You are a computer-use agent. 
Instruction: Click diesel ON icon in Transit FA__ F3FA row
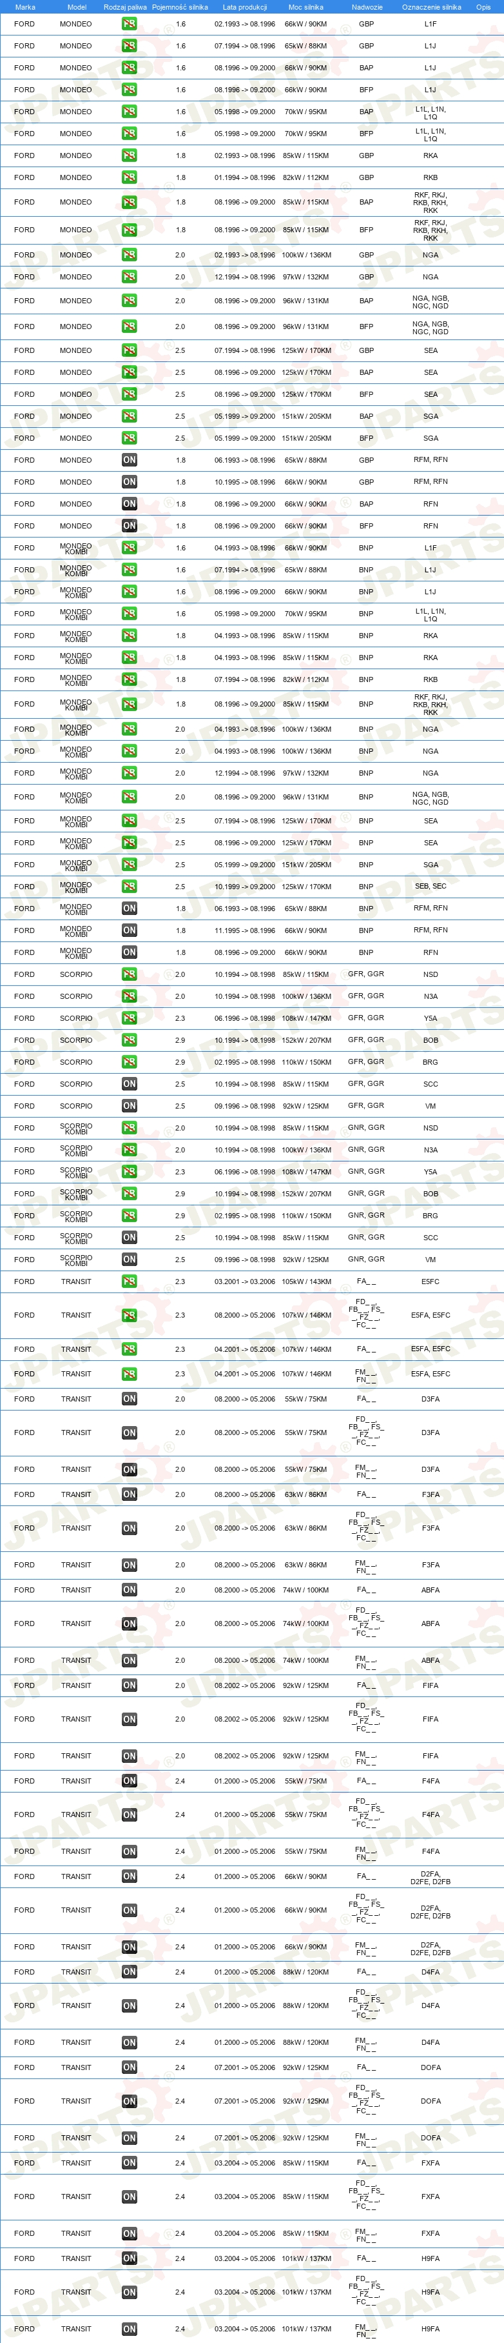point(129,1494)
